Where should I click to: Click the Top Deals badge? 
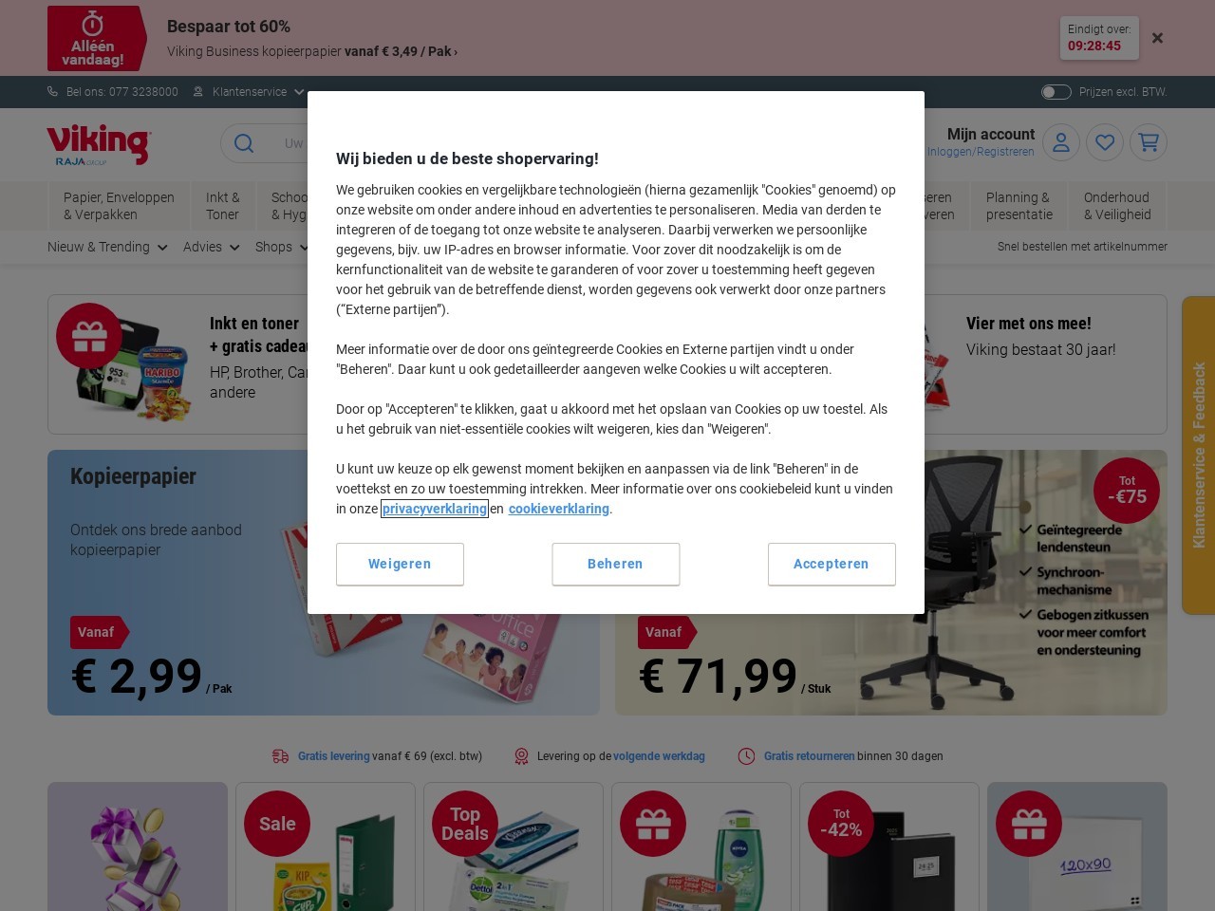[x=465, y=824]
